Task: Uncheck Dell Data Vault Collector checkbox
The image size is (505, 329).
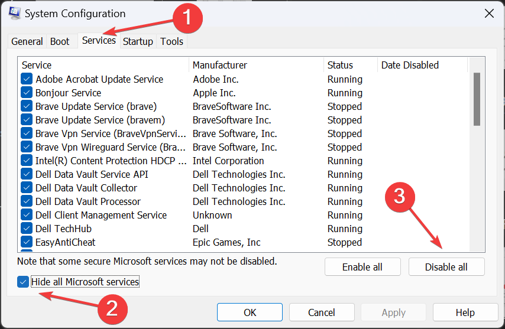Action: [x=27, y=188]
